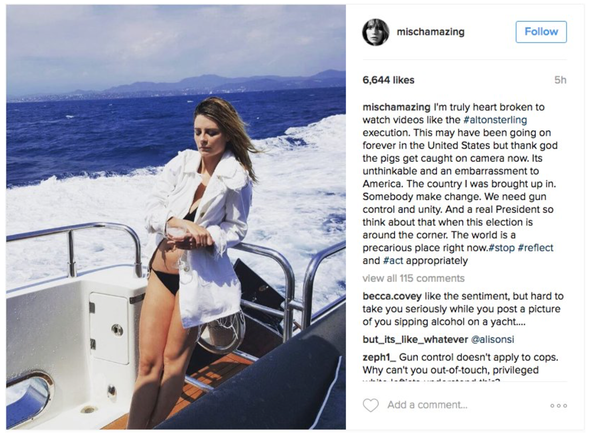
Task: Open the three-dot more options menu
Action: click(558, 406)
